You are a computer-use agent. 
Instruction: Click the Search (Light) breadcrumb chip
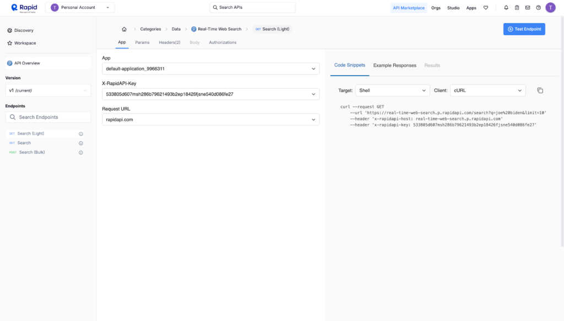click(272, 29)
